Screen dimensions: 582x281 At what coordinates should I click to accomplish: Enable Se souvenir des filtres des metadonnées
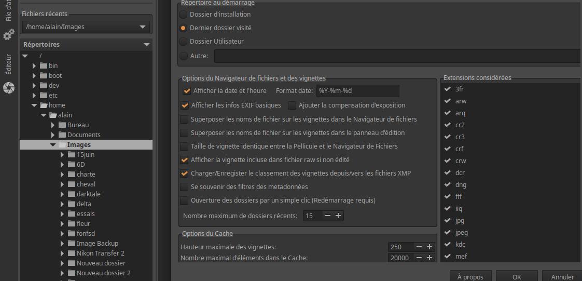pos(184,186)
